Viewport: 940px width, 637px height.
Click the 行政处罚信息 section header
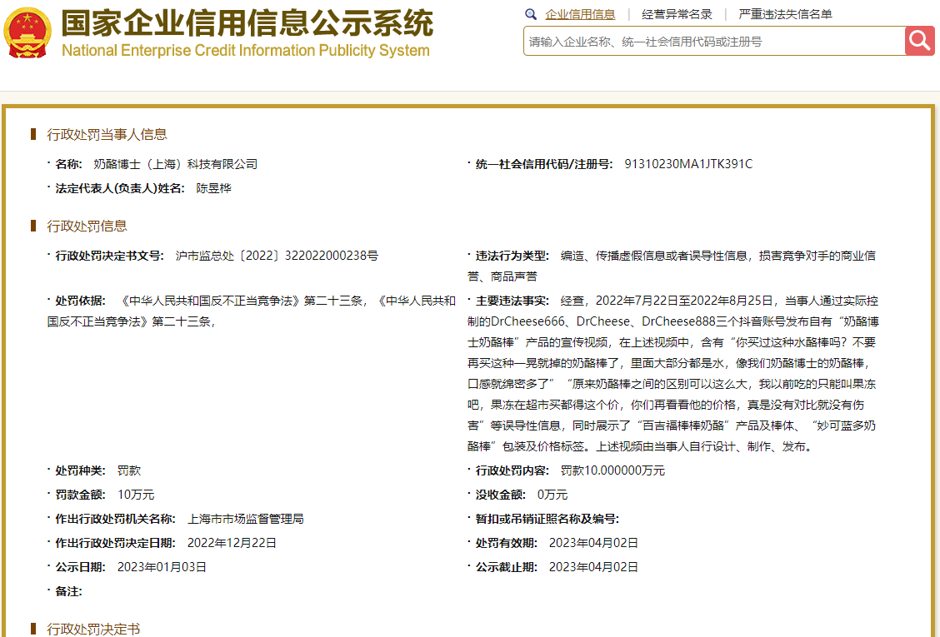pos(87,226)
